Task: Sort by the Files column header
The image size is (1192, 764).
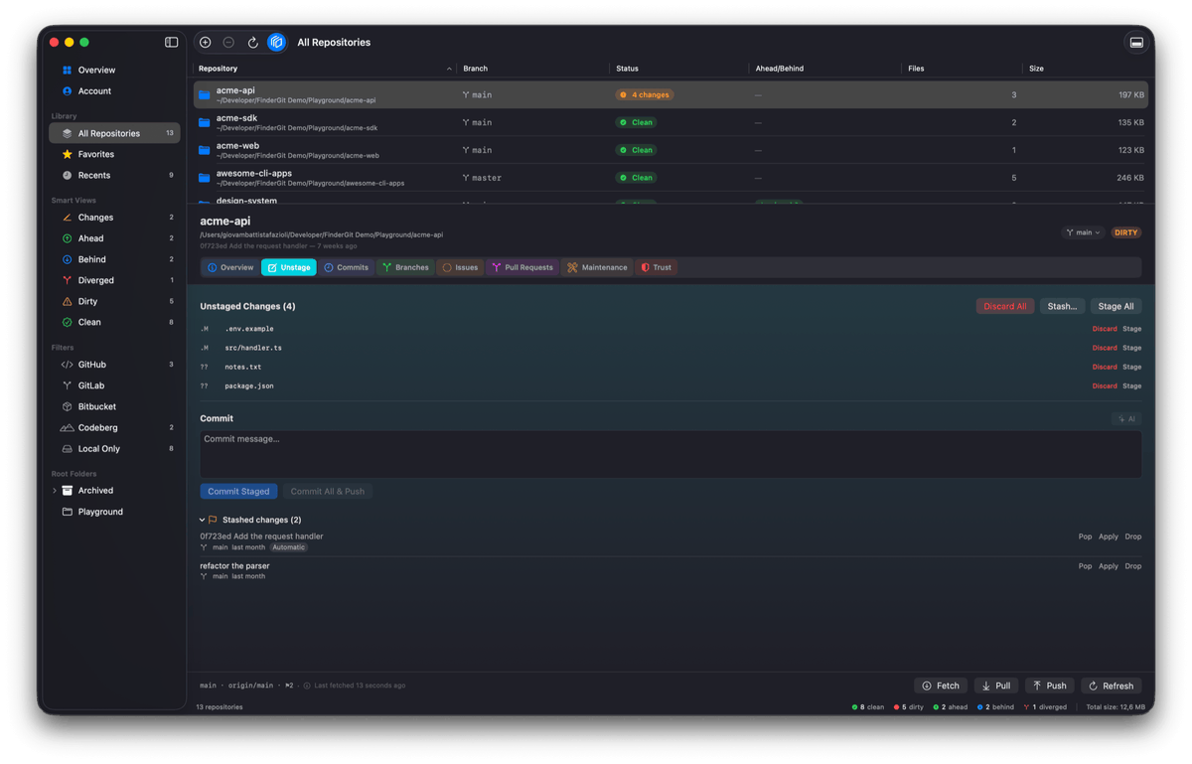Action: pos(962,69)
